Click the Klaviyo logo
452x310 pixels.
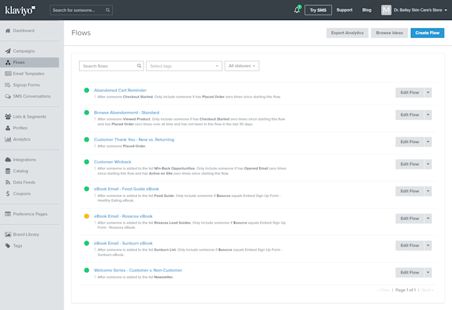click(x=20, y=10)
